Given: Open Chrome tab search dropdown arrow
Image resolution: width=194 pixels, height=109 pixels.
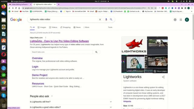Looking at the screenshot, I should pyautogui.click(x=182, y=5).
